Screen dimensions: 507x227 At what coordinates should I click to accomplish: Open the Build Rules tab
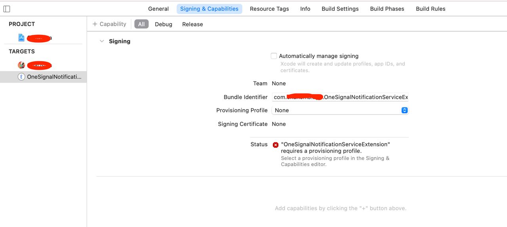click(x=431, y=9)
